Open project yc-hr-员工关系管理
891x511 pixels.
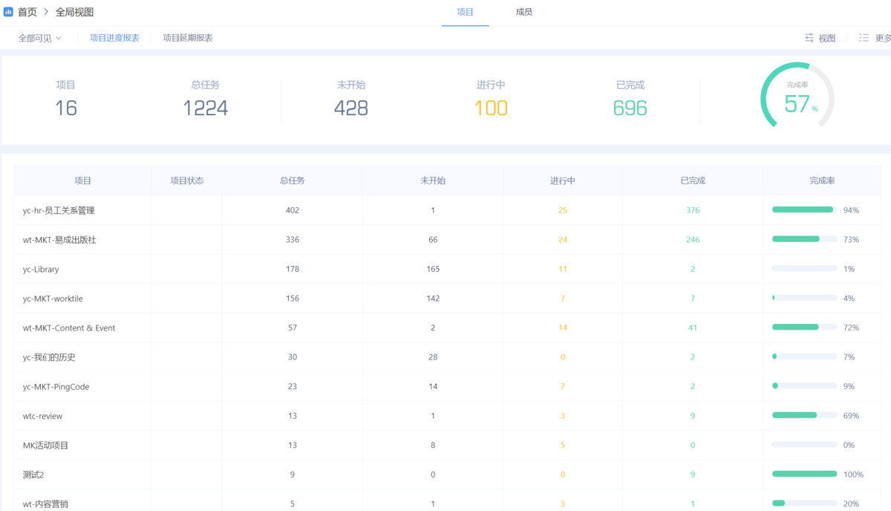[x=59, y=210]
